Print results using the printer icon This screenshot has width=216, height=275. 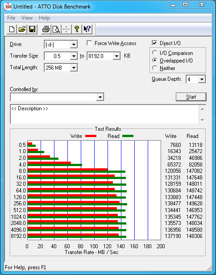point(46,29)
